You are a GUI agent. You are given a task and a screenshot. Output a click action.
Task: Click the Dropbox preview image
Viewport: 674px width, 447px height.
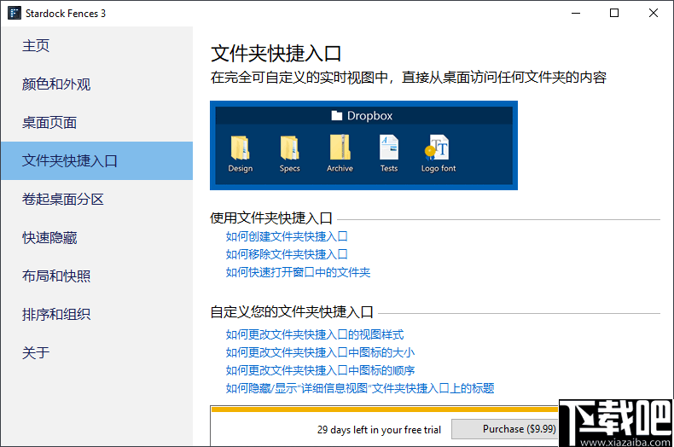[x=363, y=145]
